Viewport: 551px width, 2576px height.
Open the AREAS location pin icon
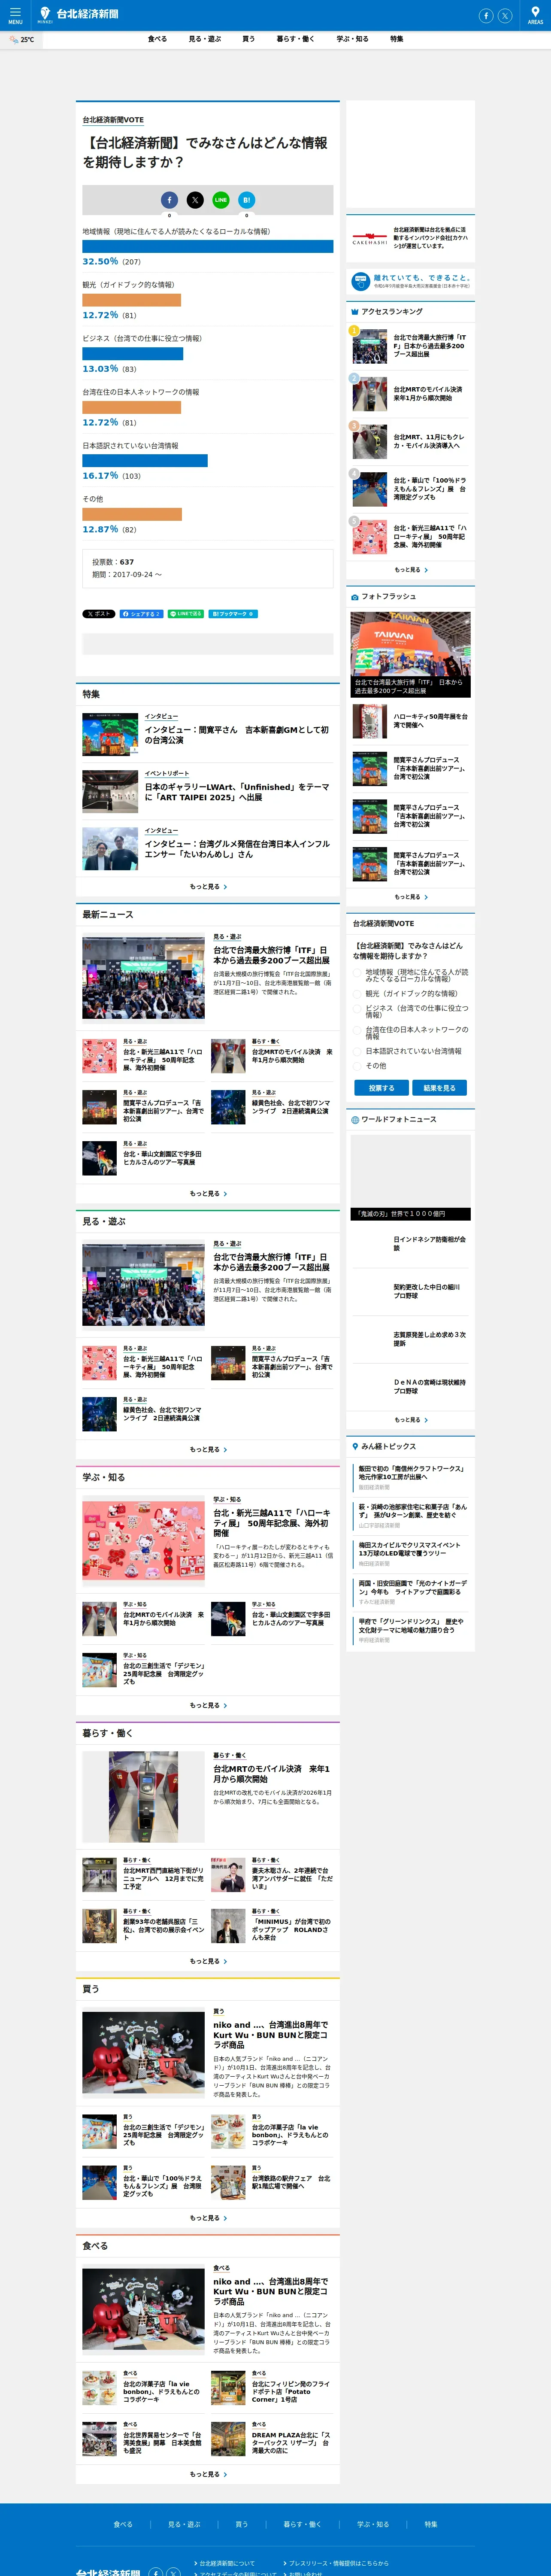click(x=535, y=15)
